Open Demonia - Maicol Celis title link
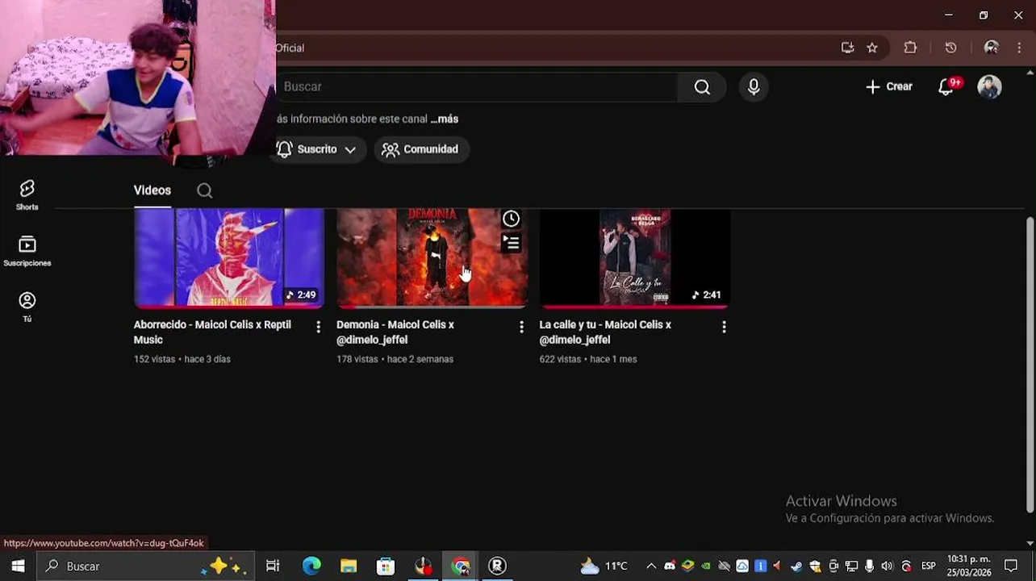 [x=395, y=332]
